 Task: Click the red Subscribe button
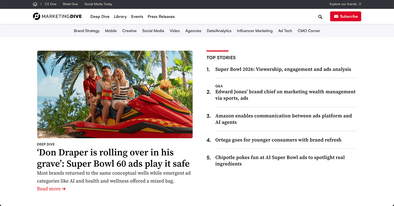click(x=345, y=16)
